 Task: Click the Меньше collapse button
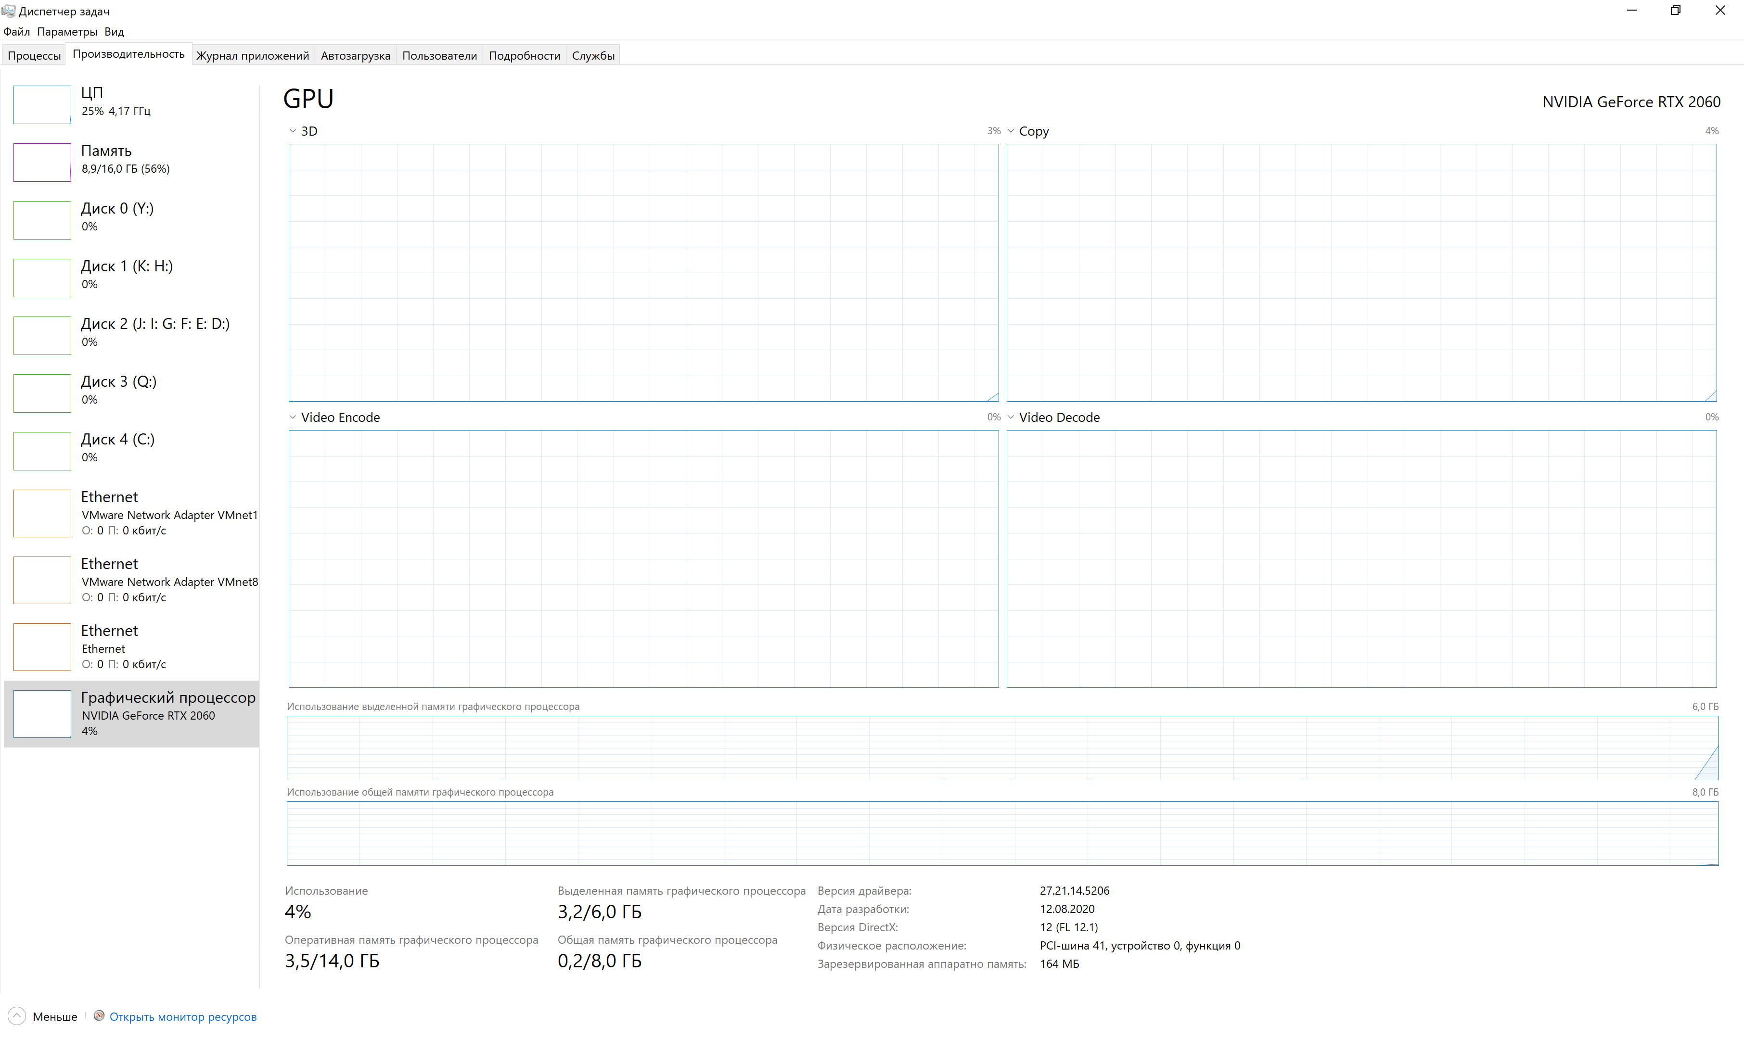[x=43, y=1016]
